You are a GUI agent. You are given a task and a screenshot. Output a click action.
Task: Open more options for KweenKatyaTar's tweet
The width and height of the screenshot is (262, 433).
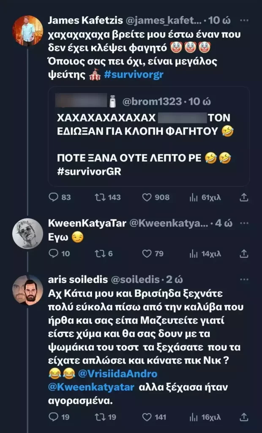[x=244, y=224]
